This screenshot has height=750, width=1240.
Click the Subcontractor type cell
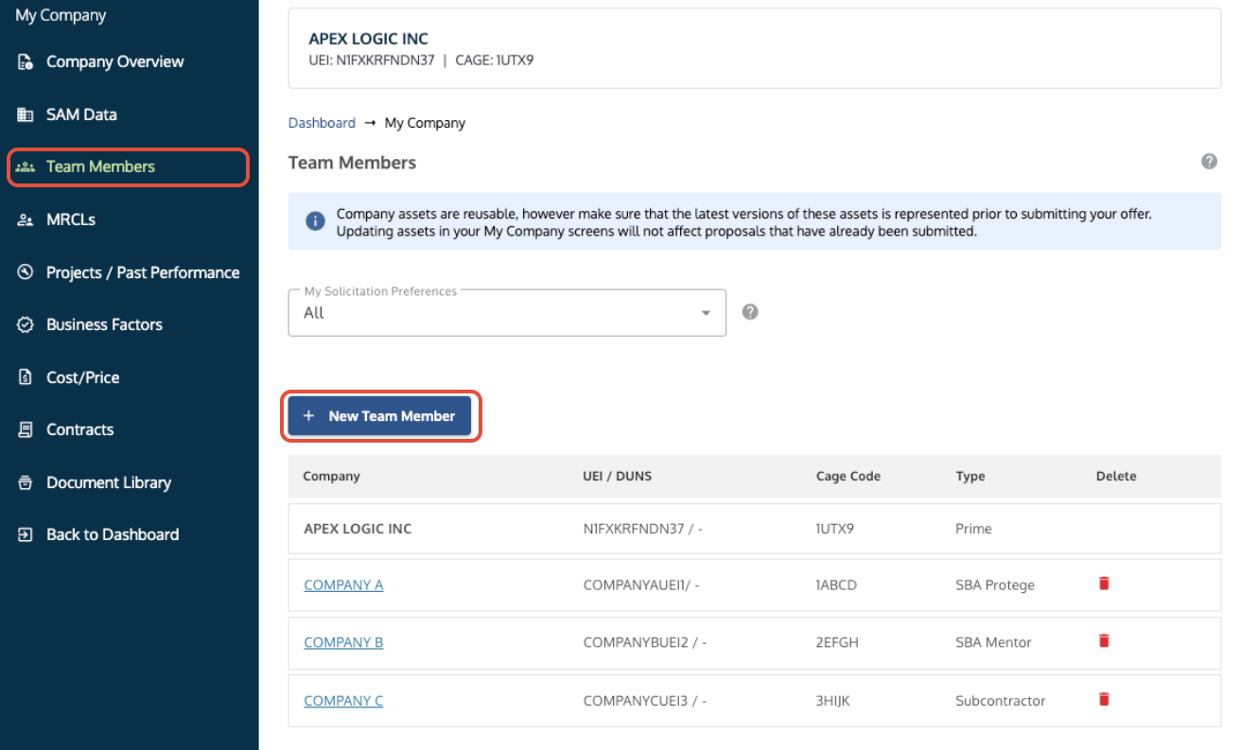point(1001,701)
